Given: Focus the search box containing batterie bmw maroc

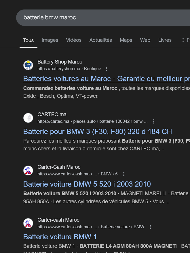Looking at the screenshot, I should click(x=103, y=18).
